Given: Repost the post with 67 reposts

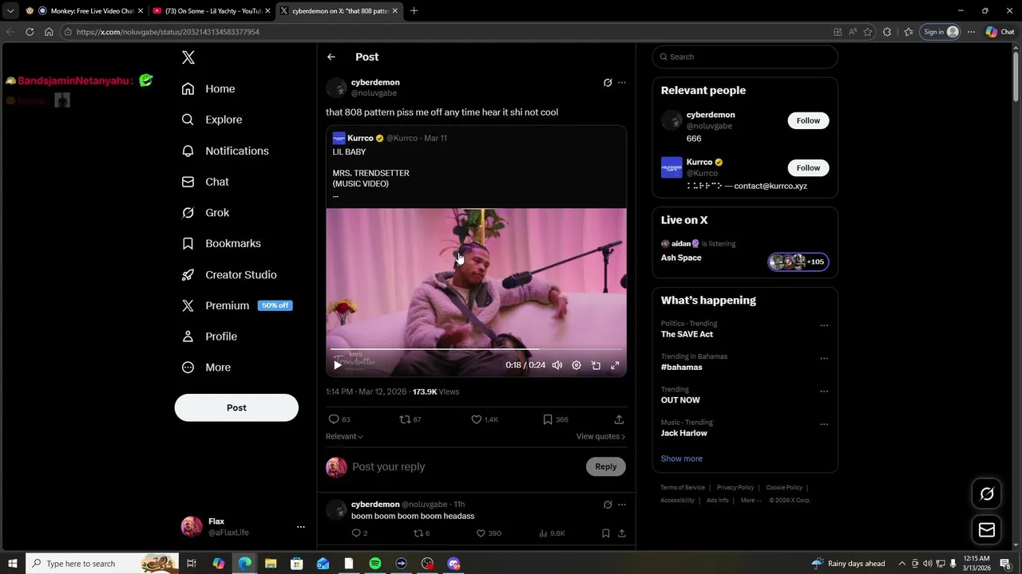Looking at the screenshot, I should 410,419.
